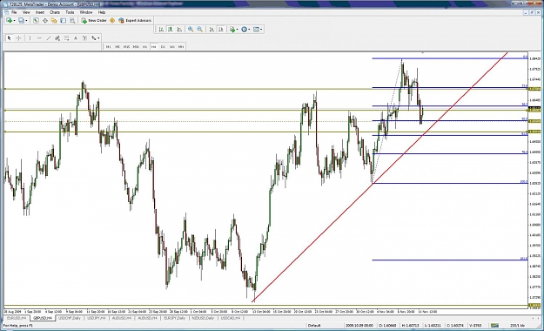
Task: Click the New Chart toolbar icon
Action: point(9,21)
